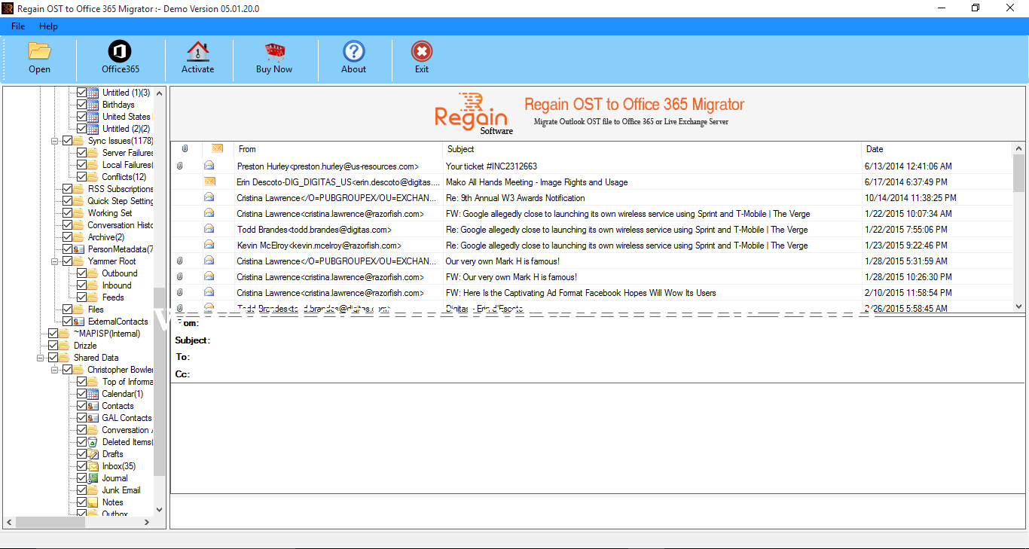
Task: Select the Server Failures folder
Action: tap(127, 153)
